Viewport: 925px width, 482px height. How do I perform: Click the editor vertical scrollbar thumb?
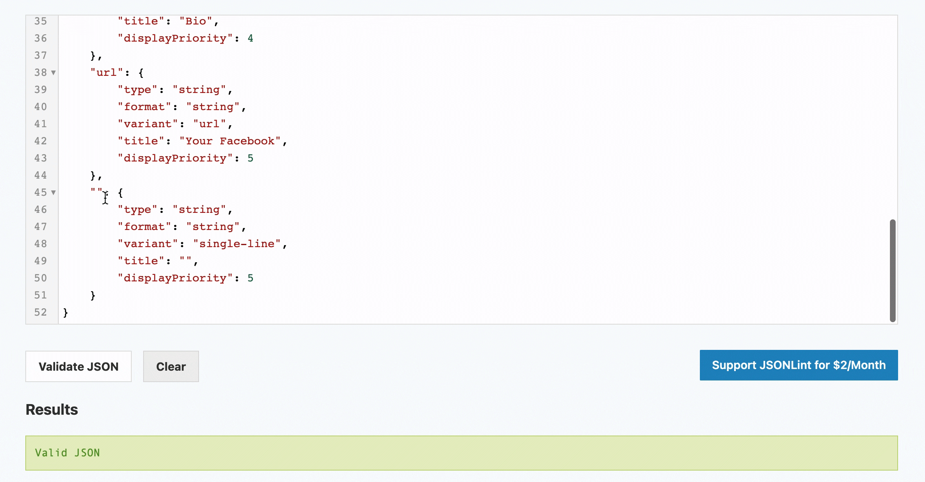(x=892, y=271)
